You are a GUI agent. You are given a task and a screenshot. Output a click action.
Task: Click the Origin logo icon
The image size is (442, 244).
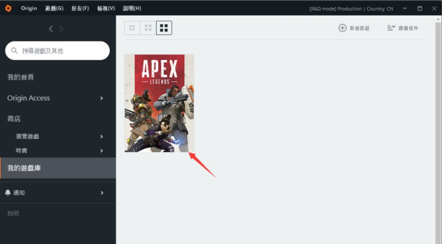tap(8, 8)
